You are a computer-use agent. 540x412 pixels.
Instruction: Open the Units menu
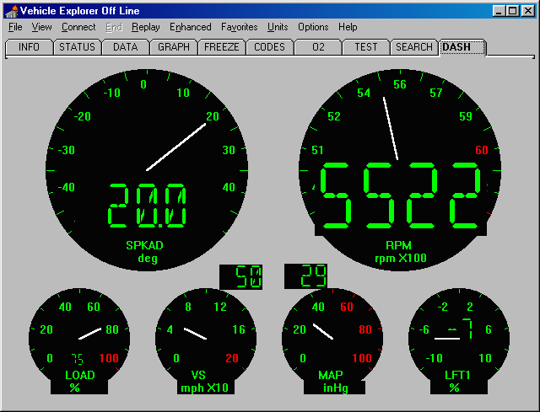click(278, 27)
